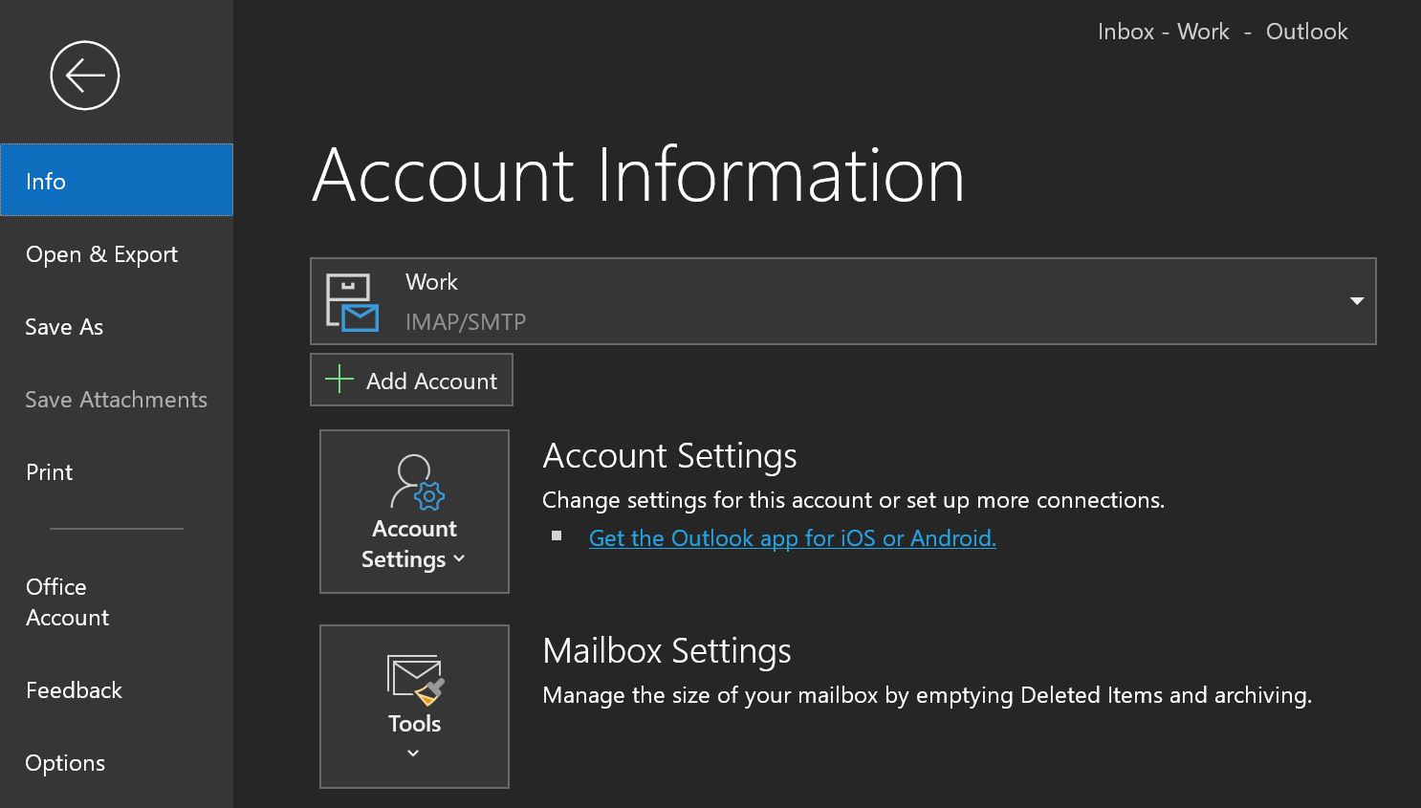Open the Info tab
1421x808 pixels.
pyautogui.click(x=117, y=180)
